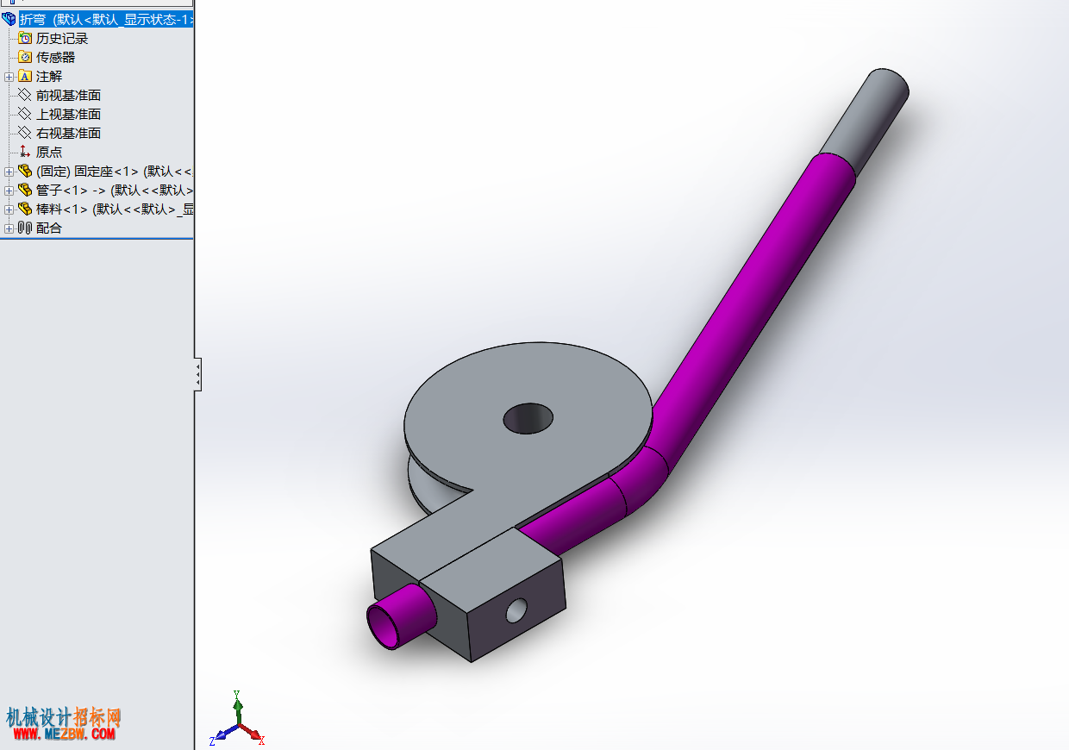Click the XYZ orientation triad

tap(237, 720)
